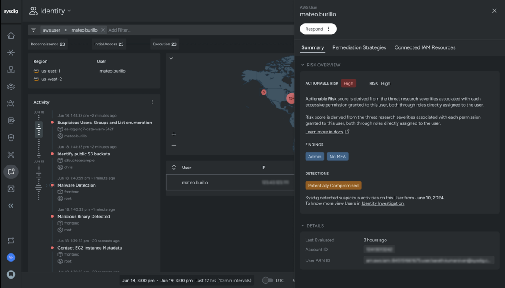Open the Connected IAM Resources tab
This screenshot has height=288, width=505.
pyautogui.click(x=425, y=47)
